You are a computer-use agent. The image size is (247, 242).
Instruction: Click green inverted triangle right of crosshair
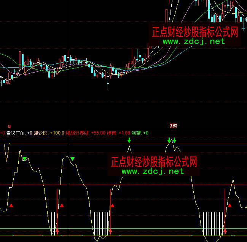[72, 158]
